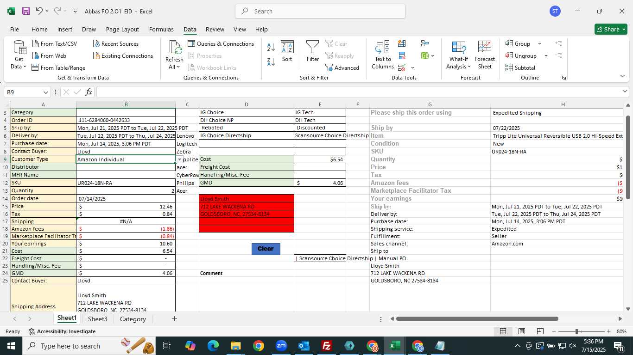
Task: Click the Share button
Action: pyautogui.click(x=611, y=29)
